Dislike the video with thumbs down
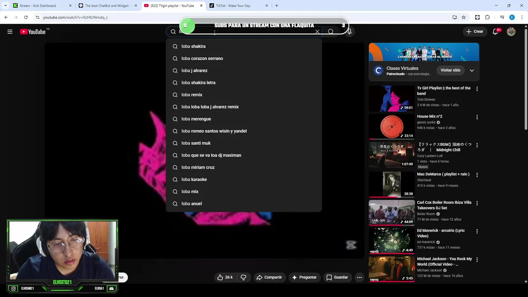The height and width of the screenshot is (297, 528). (x=243, y=277)
